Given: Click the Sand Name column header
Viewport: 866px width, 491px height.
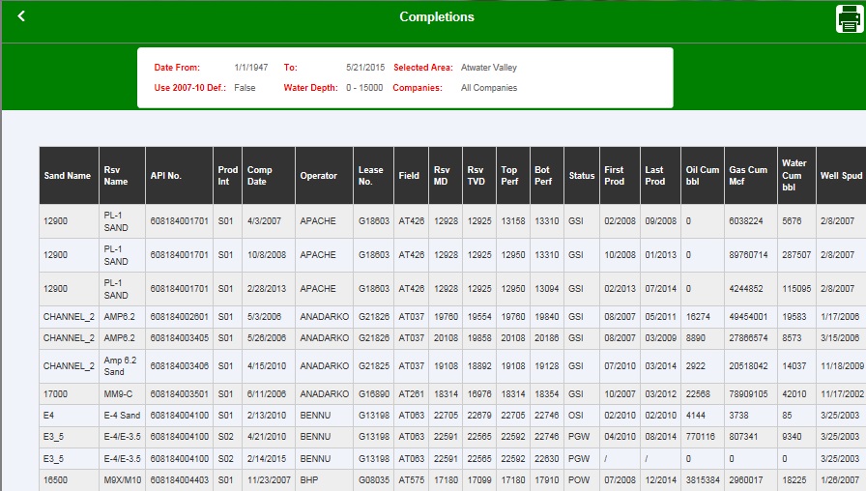Looking at the screenshot, I should click(69, 176).
